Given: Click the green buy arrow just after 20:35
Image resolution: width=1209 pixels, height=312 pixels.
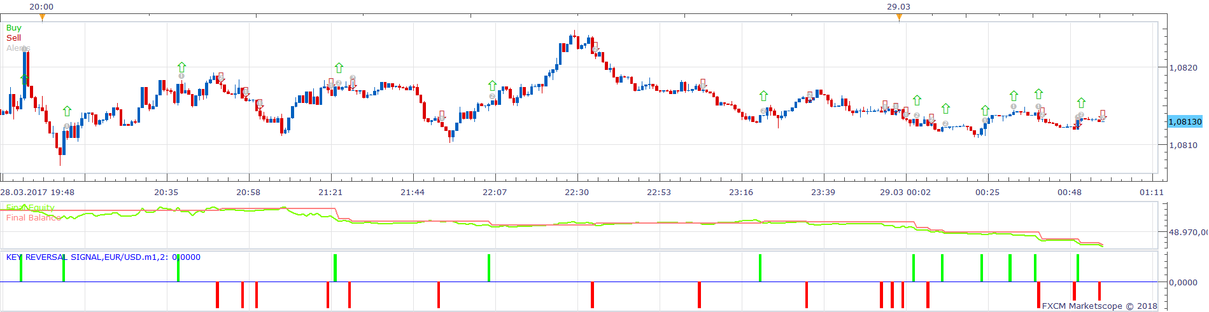Looking at the screenshot, I should coord(181,67).
